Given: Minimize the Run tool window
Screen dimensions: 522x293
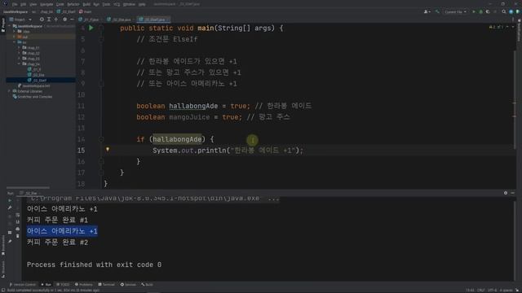Looking at the screenshot, I should point(513,193).
